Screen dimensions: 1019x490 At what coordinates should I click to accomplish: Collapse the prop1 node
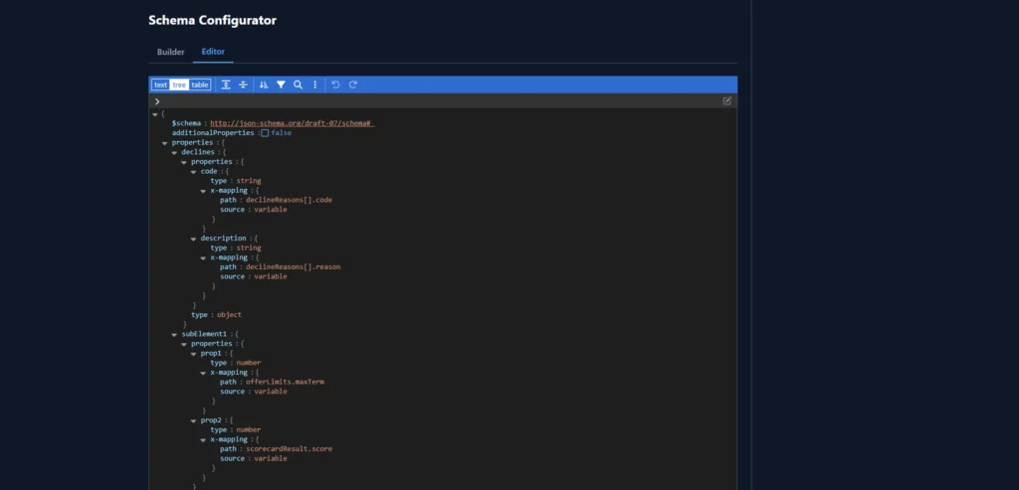tap(194, 353)
